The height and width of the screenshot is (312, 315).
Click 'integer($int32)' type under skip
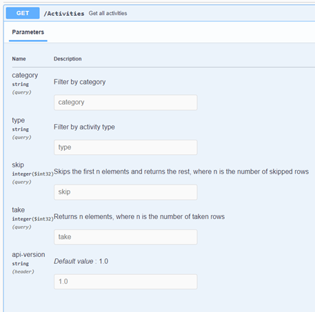coord(32,174)
